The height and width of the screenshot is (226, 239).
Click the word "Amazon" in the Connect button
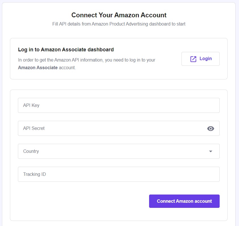tap(184, 201)
